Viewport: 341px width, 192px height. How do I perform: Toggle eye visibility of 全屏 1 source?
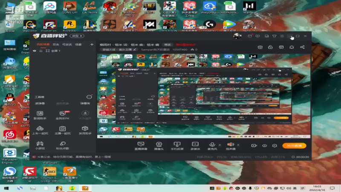[35, 51]
